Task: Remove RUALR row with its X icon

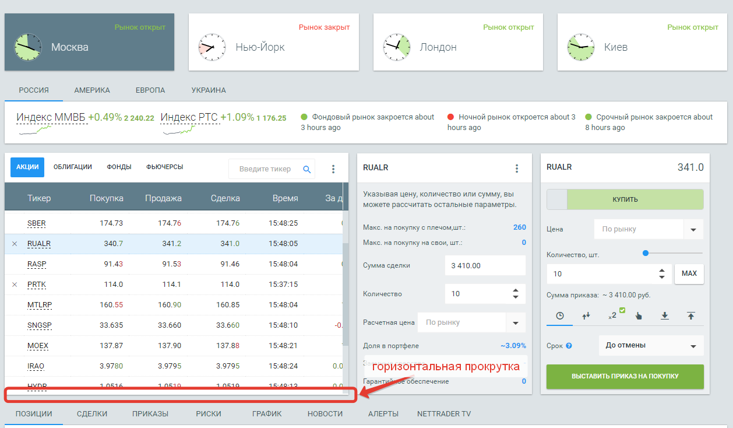Action: tap(15, 244)
